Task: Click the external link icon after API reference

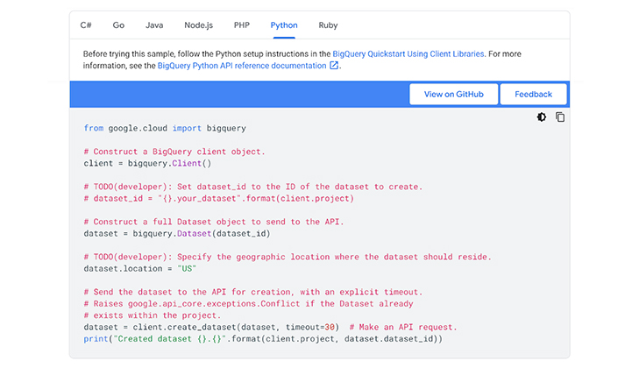Action: pos(334,66)
